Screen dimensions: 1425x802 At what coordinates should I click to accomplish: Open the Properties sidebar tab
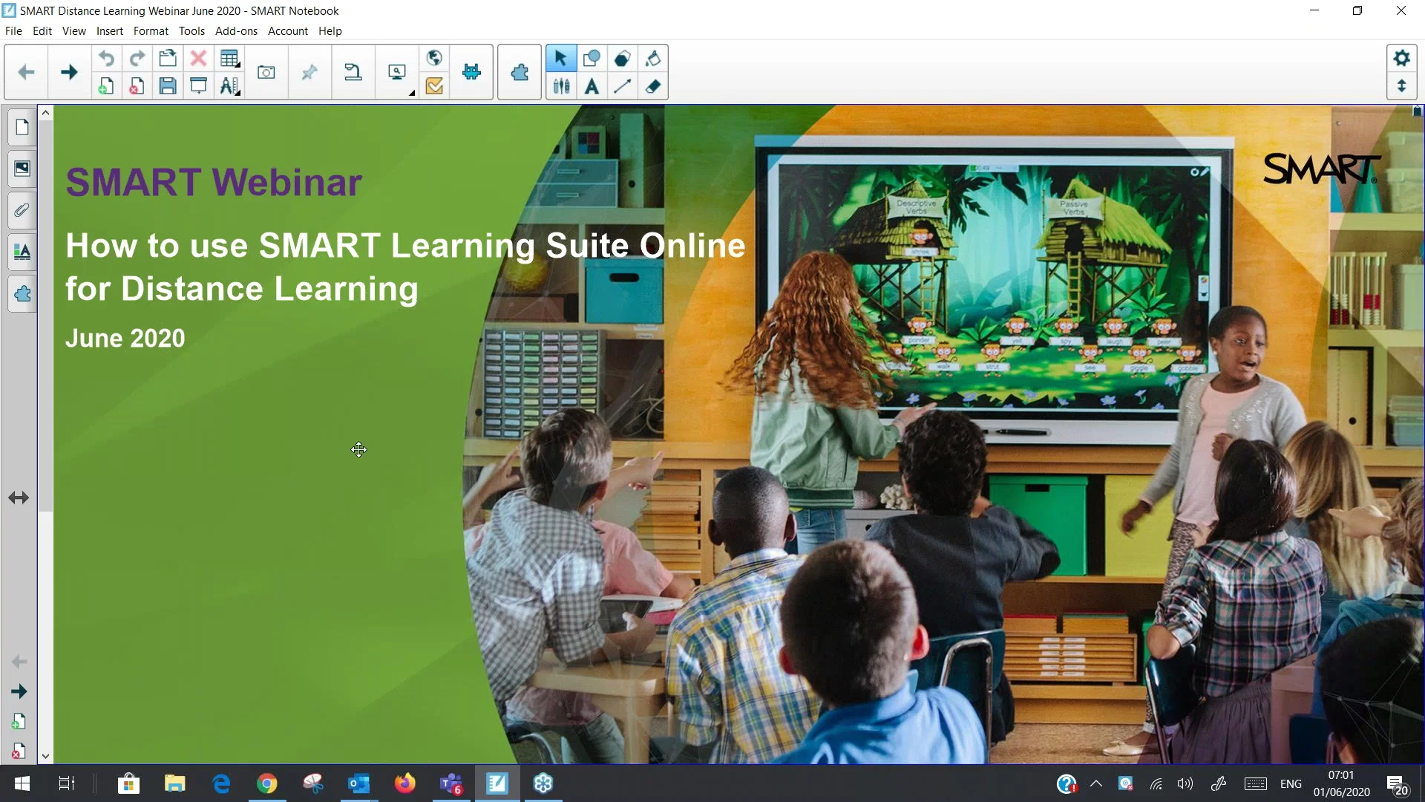[22, 252]
